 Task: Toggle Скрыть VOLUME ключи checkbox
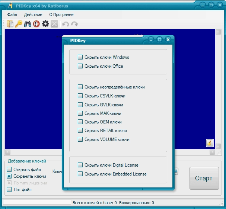pos(80,139)
